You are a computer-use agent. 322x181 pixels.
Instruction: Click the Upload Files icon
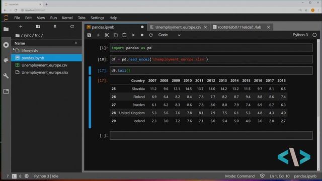(55, 27)
